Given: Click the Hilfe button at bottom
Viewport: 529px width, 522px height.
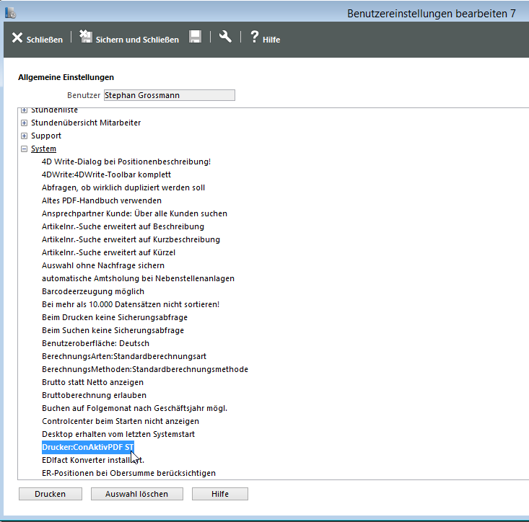Looking at the screenshot, I should point(220,494).
